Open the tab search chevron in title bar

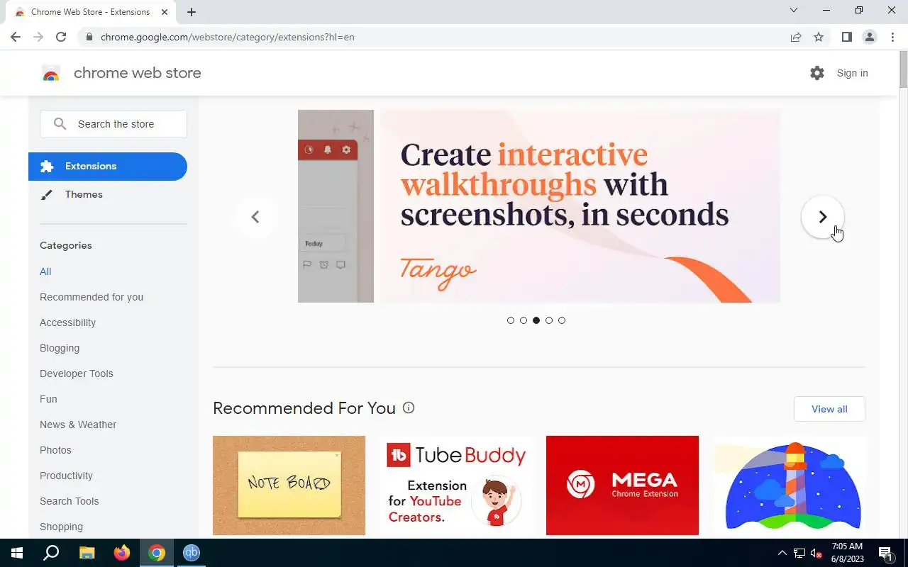(794, 10)
